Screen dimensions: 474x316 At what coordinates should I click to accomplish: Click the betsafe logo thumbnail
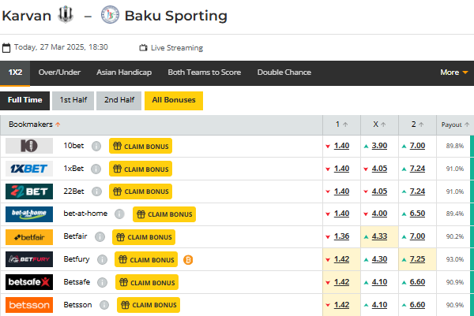pyautogui.click(x=29, y=282)
